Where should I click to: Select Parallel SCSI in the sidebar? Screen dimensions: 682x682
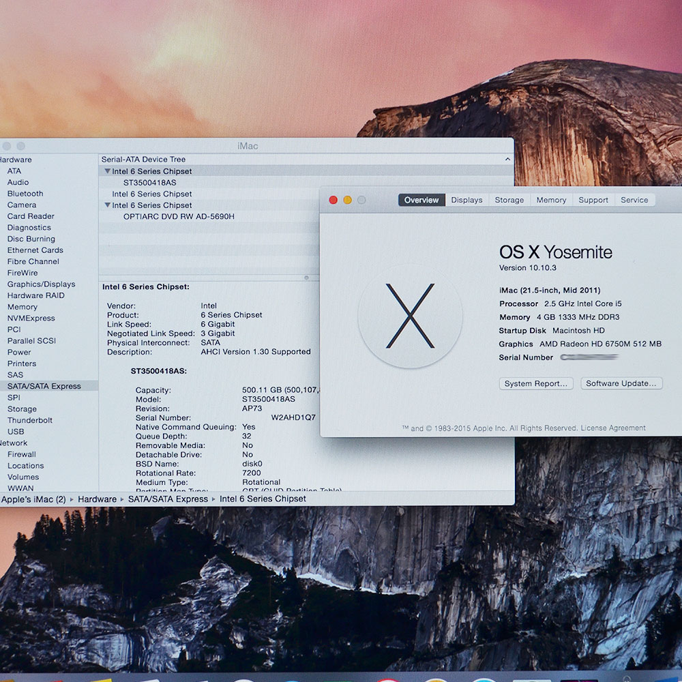pyautogui.click(x=31, y=340)
